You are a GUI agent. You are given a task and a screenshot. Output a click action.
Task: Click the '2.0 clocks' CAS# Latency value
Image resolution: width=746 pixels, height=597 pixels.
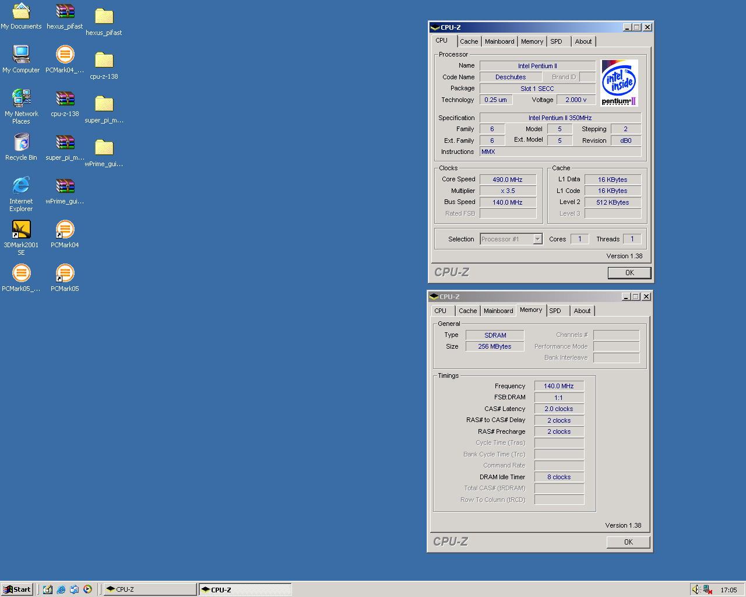click(559, 409)
